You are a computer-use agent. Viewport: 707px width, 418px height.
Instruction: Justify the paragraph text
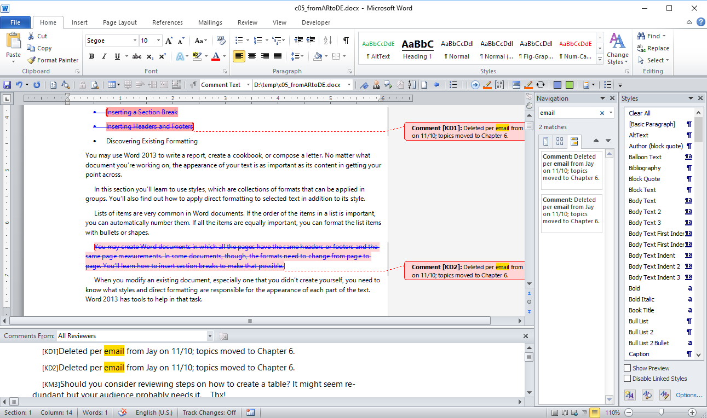point(278,56)
